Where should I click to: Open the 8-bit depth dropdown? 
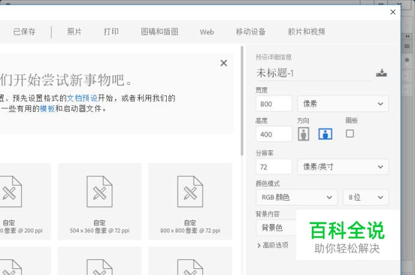366,197
